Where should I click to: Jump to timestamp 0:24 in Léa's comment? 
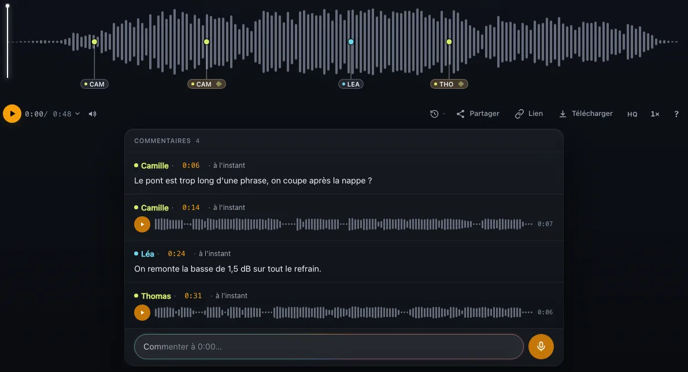tap(176, 254)
